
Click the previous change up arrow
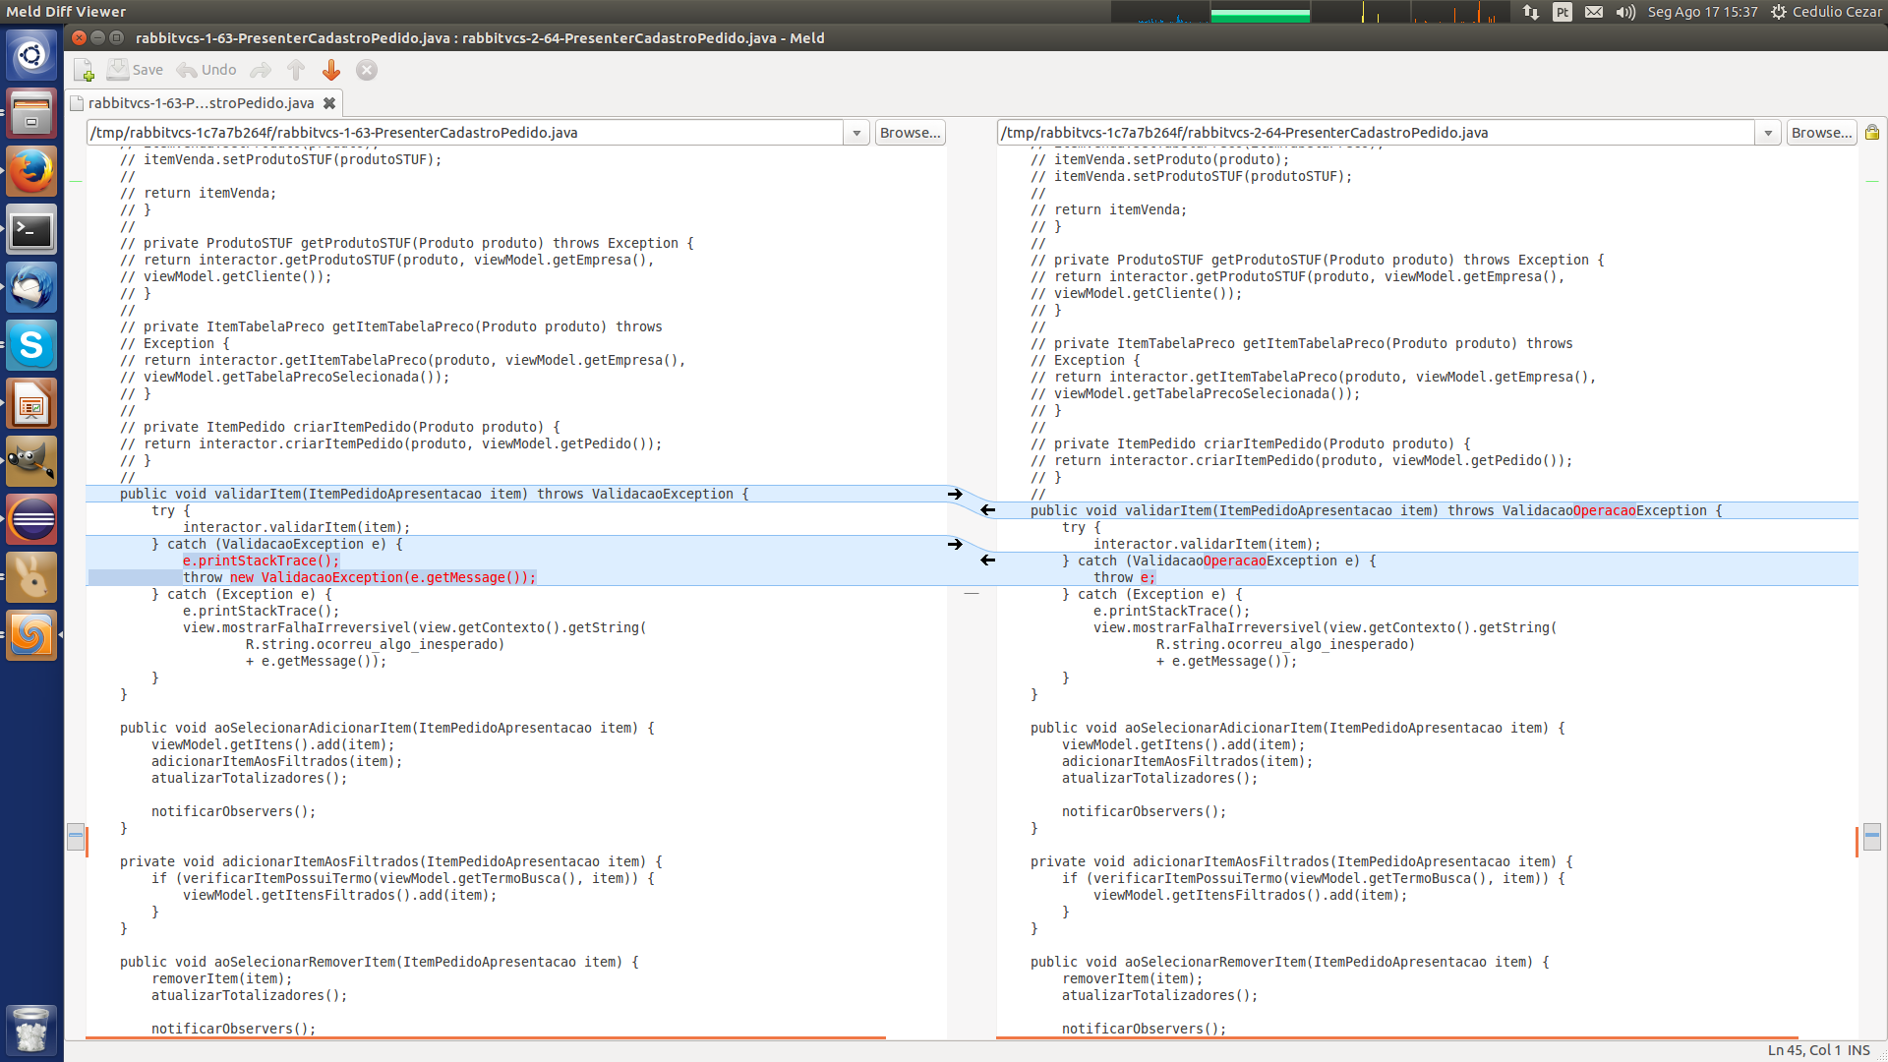296,70
